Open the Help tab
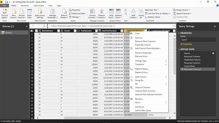 tap(59, 6)
